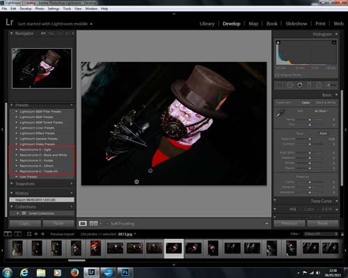Select the Spot Removal tool
This screenshot has height=278, width=348.
pos(290,85)
